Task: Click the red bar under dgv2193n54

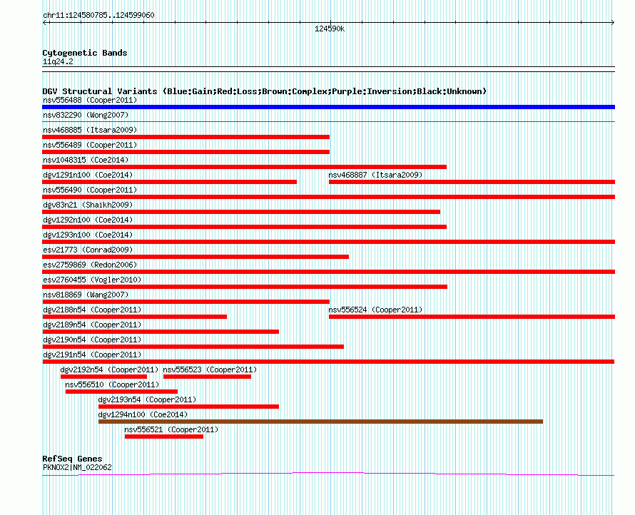Action: pos(189,407)
